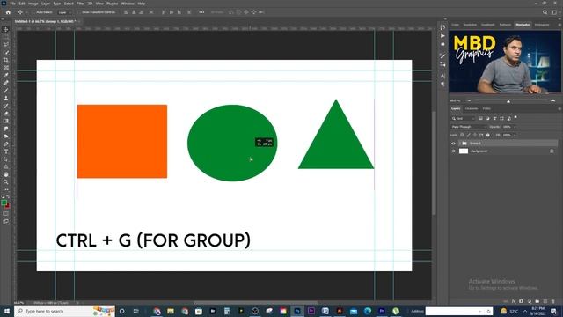The height and width of the screenshot is (317, 563).
Task: Select the Gradient tool
Action: click(x=6, y=121)
